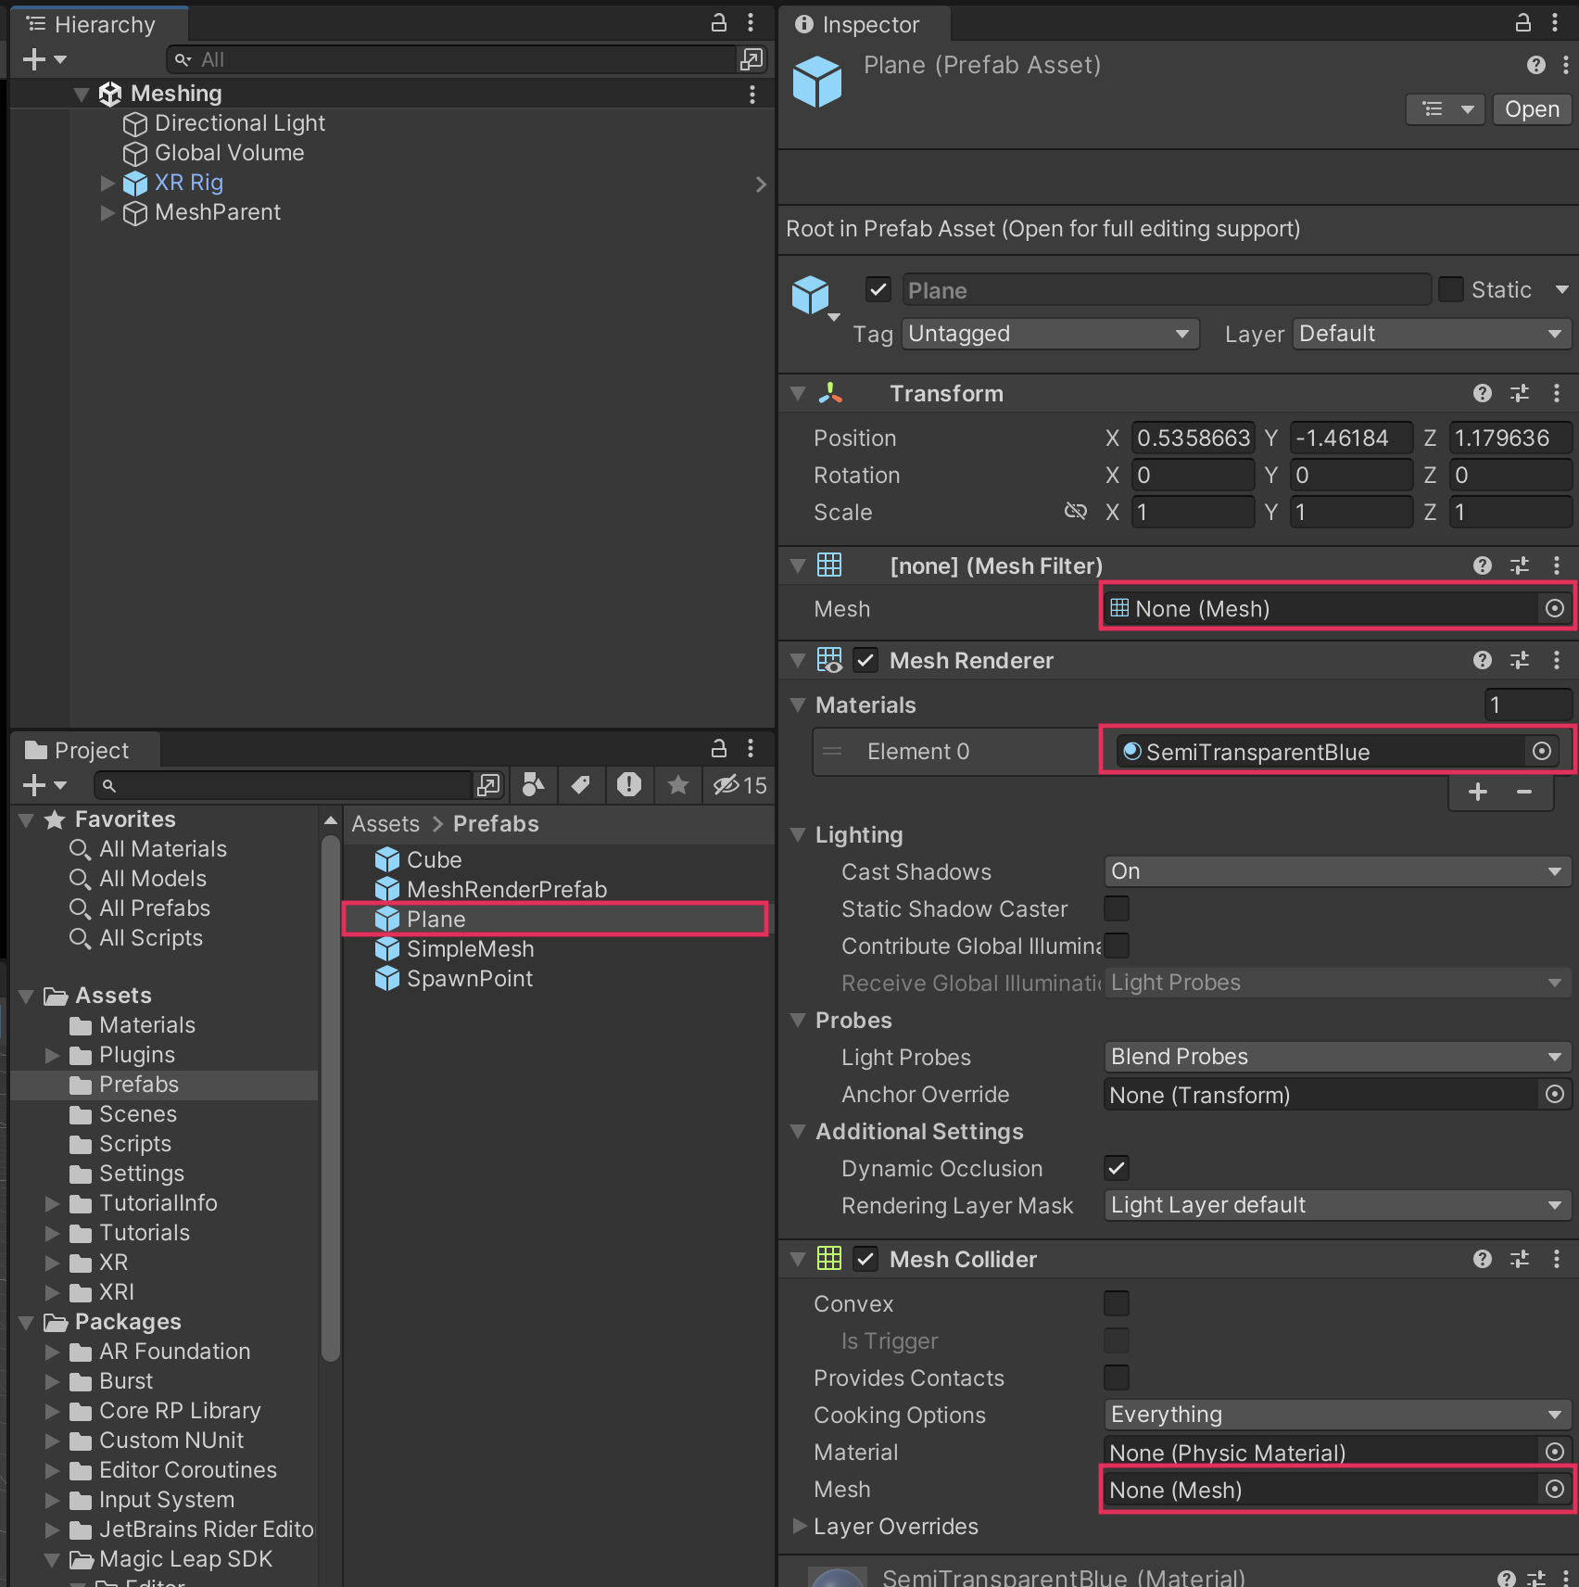Open Mesh Renderer kebab options menu

1556,660
